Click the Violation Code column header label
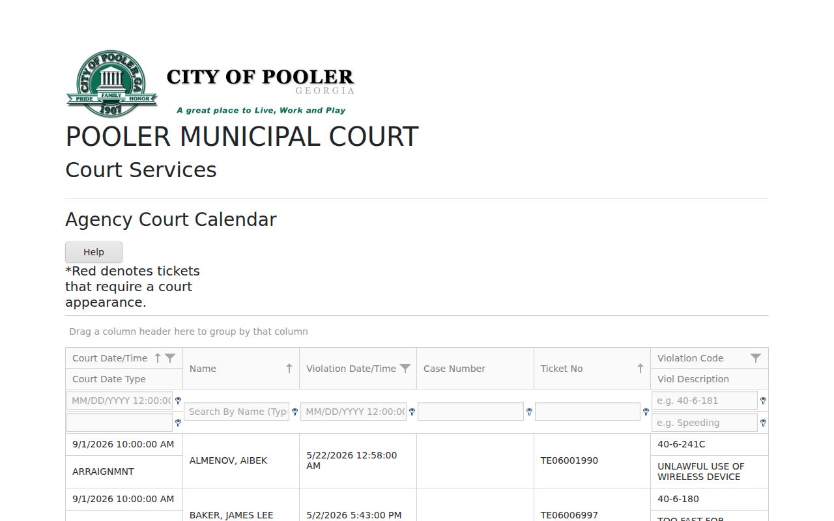This screenshot has height=521, width=834. (691, 358)
